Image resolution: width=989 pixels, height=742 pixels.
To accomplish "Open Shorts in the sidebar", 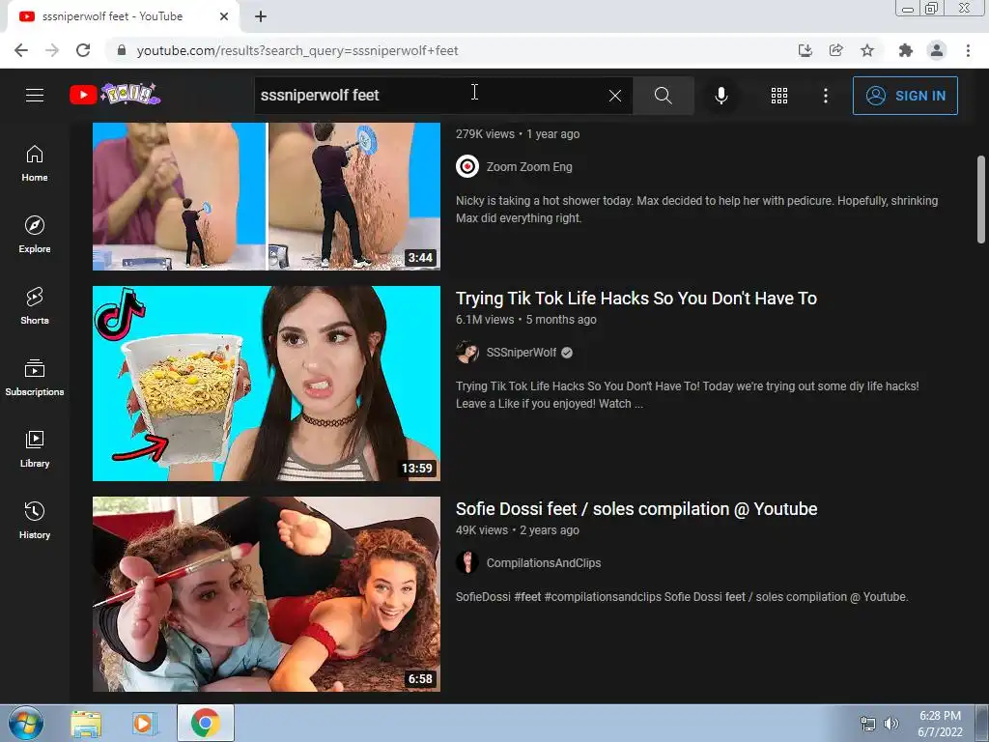I will click(x=35, y=306).
